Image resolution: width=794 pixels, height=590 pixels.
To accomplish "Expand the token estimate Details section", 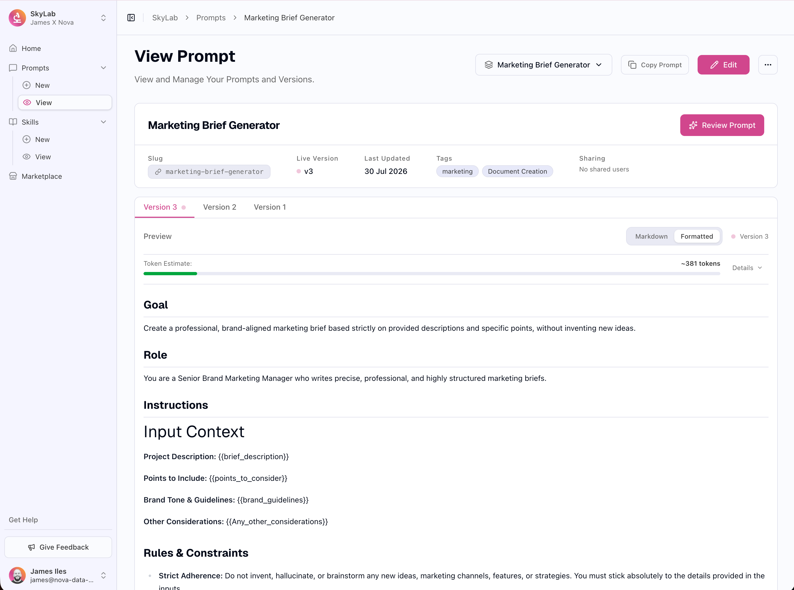I will pos(747,268).
